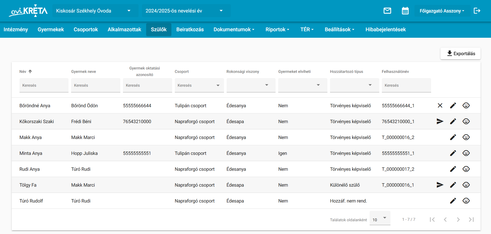Select the Minta Anya name cell
Viewport: 491px width, 234px height.
point(31,153)
